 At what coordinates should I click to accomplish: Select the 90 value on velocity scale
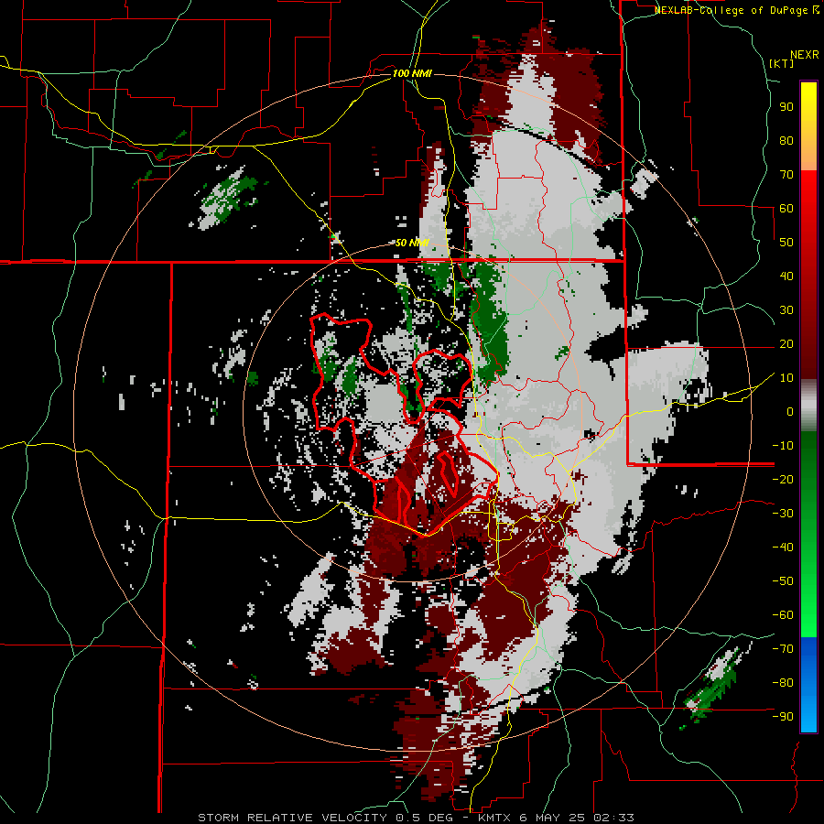coord(786,107)
